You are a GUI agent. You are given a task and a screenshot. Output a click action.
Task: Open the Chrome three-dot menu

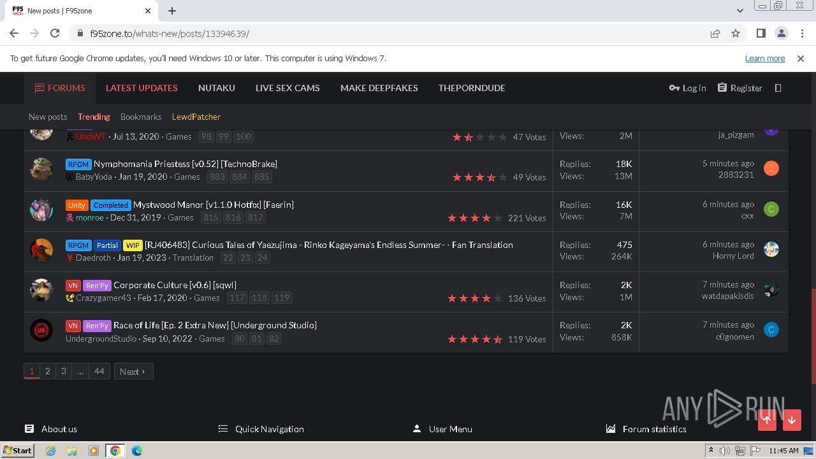click(x=801, y=33)
